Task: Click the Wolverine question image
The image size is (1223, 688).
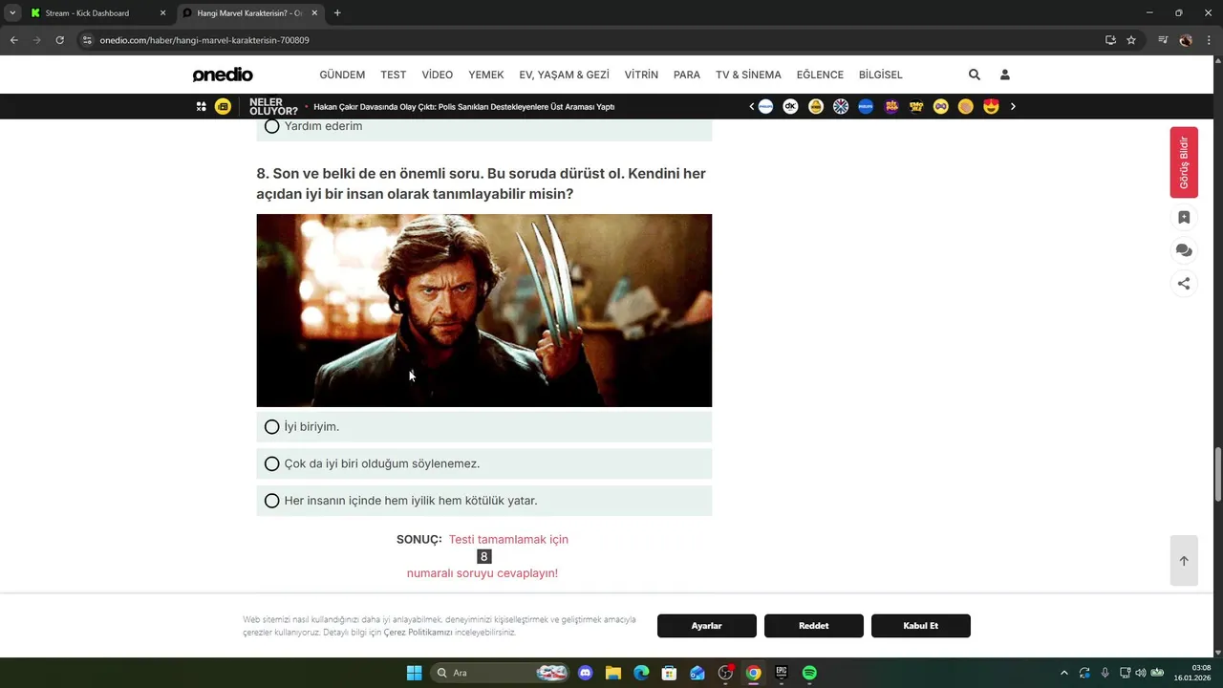Action: pos(484,311)
